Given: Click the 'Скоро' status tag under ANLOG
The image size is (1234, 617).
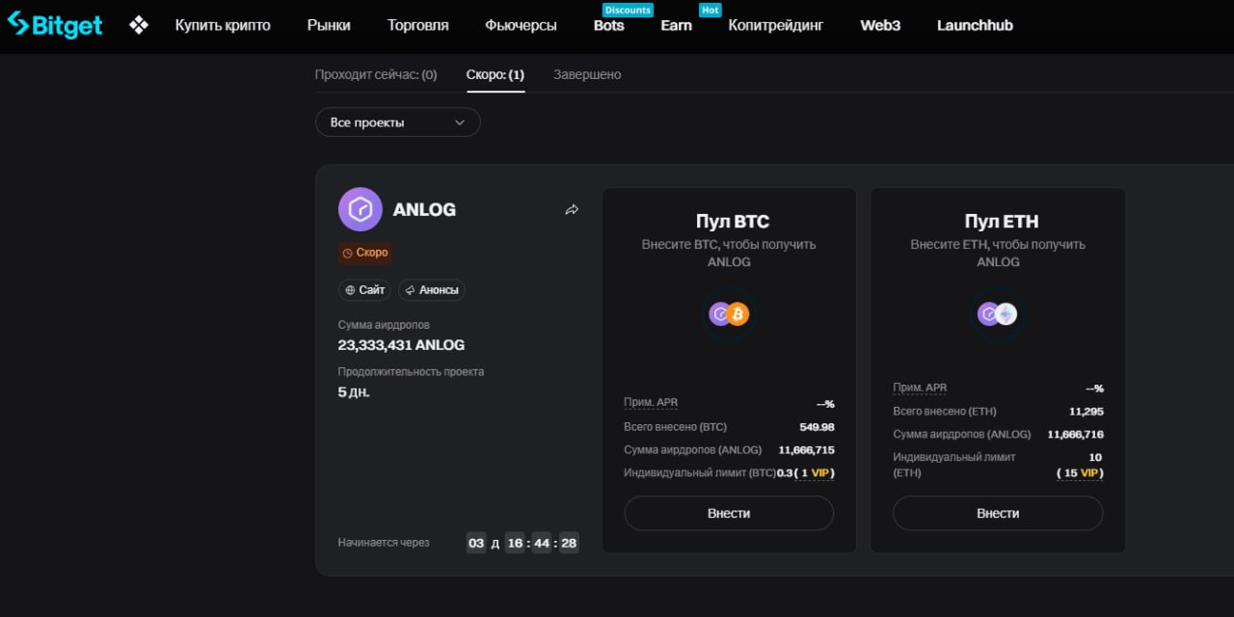Looking at the screenshot, I should [x=364, y=253].
